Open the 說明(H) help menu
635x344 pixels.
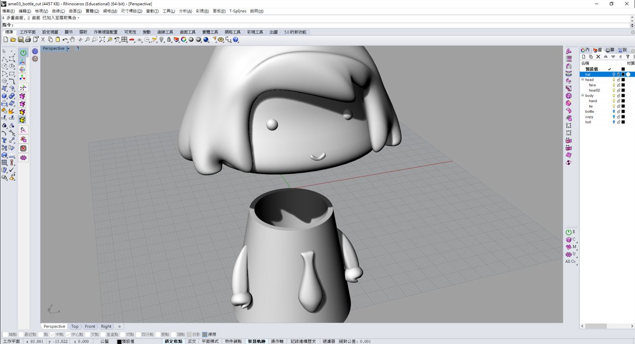[x=257, y=11]
